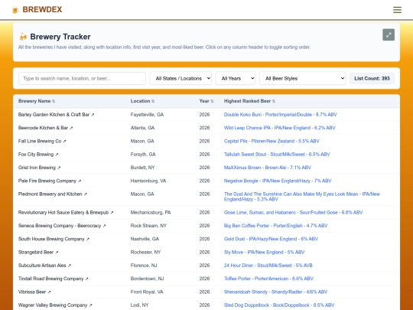Image resolution: width=413 pixels, height=310 pixels.
Task: Open Sly Move beer link
Action: [264, 253]
